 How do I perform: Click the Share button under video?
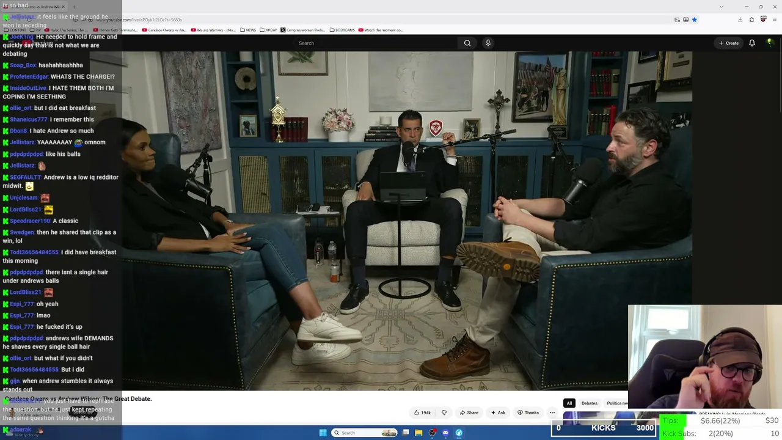[x=469, y=413]
